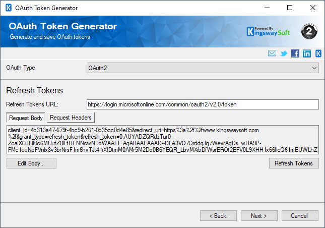The image size is (325, 228).
Task: Open the LinkedIn icon
Action: (x=307, y=53)
